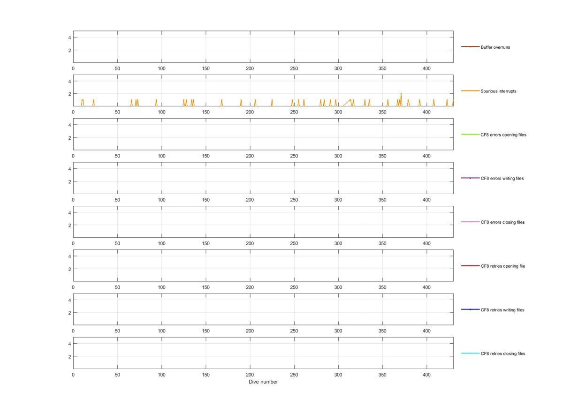
Task: Click the blue CF8 retries writing legend line
Action: pyautogui.click(x=470, y=309)
